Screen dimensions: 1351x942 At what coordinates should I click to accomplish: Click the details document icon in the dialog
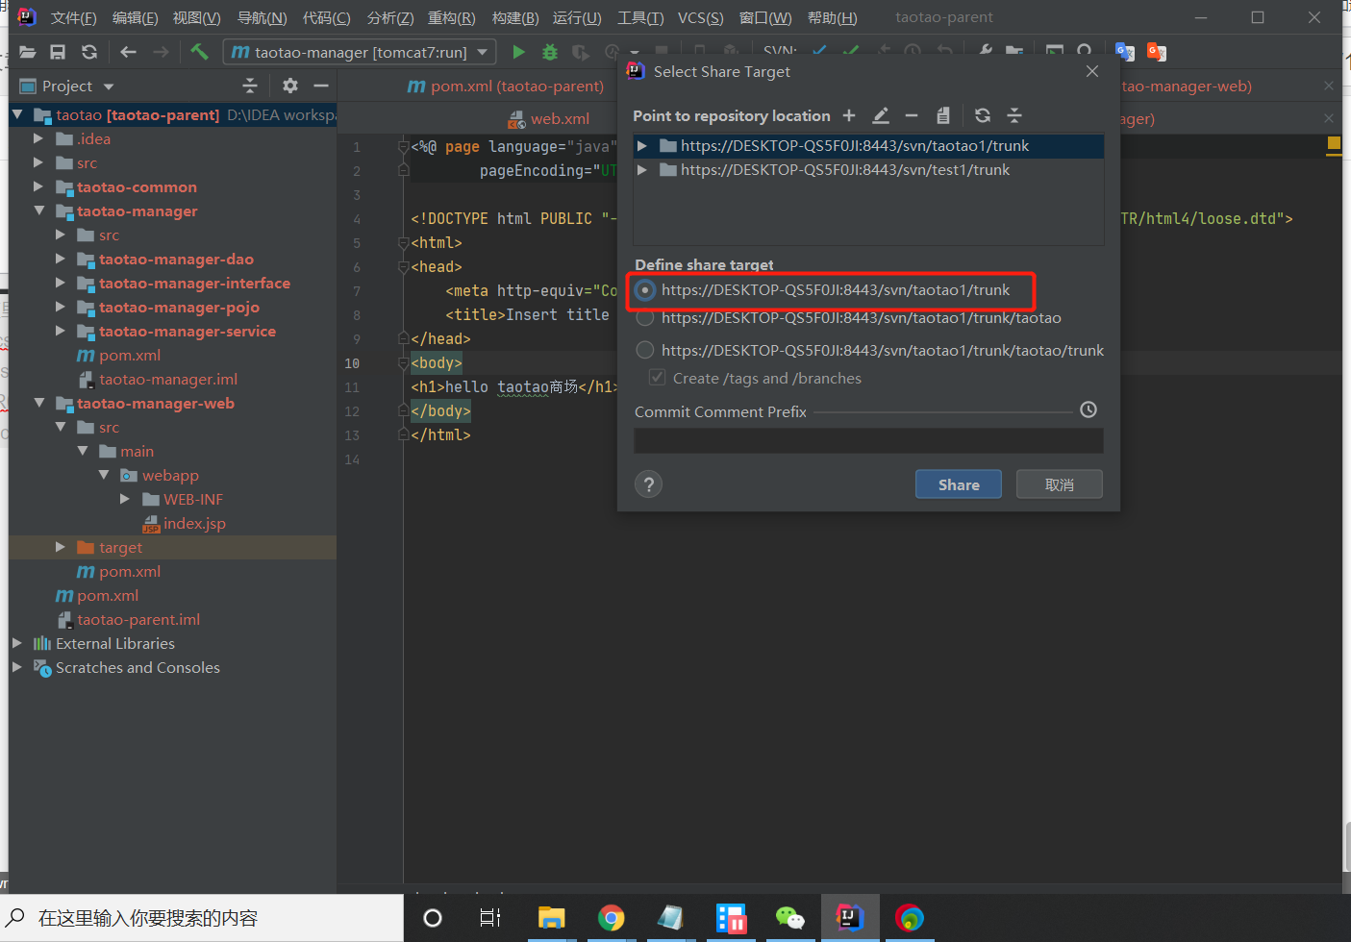point(943,115)
